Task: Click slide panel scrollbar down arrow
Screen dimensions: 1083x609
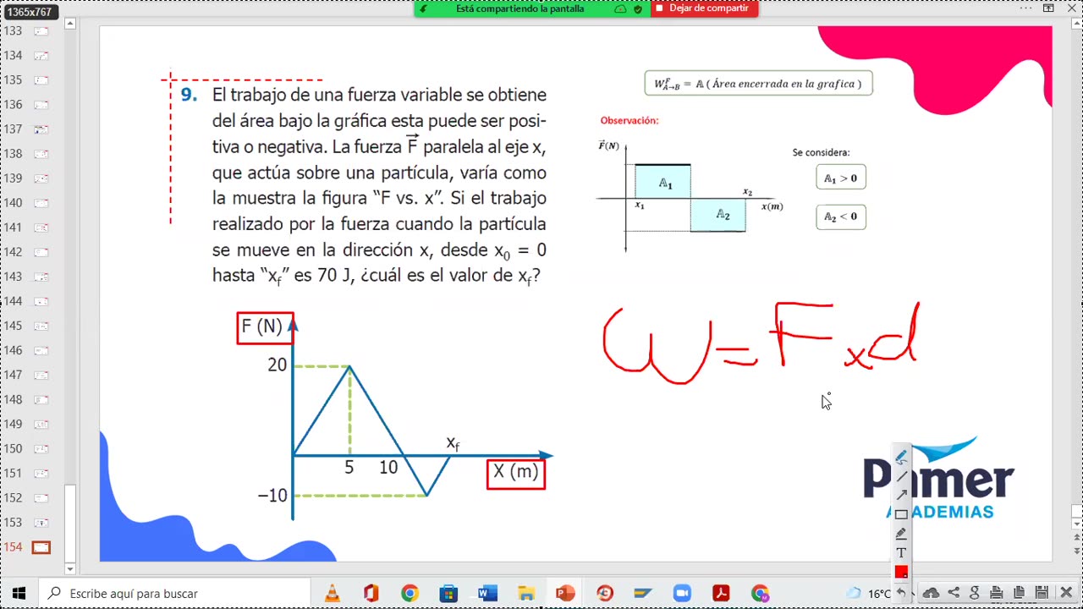Action: [x=71, y=568]
